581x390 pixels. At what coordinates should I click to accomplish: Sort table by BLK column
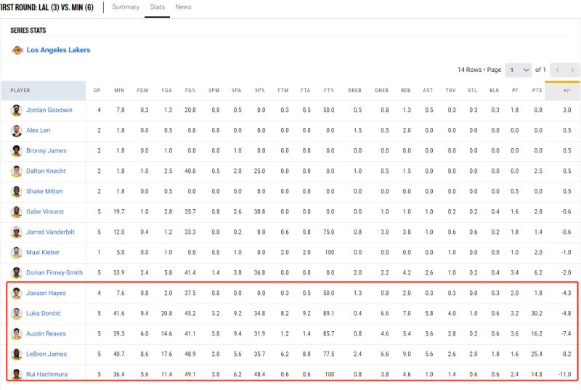point(495,90)
